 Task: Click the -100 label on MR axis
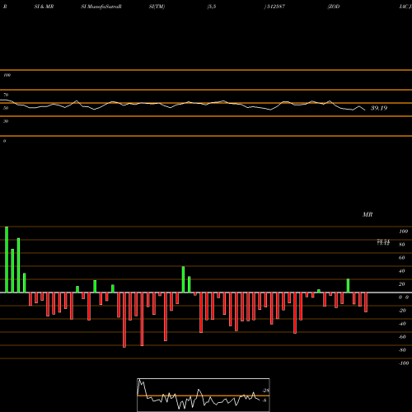(404, 363)
